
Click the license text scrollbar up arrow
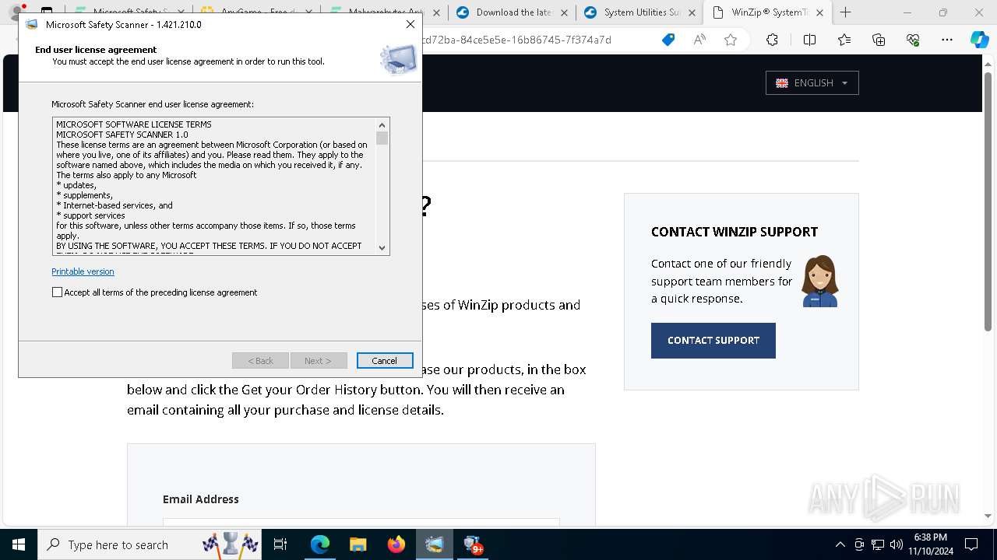(382, 124)
